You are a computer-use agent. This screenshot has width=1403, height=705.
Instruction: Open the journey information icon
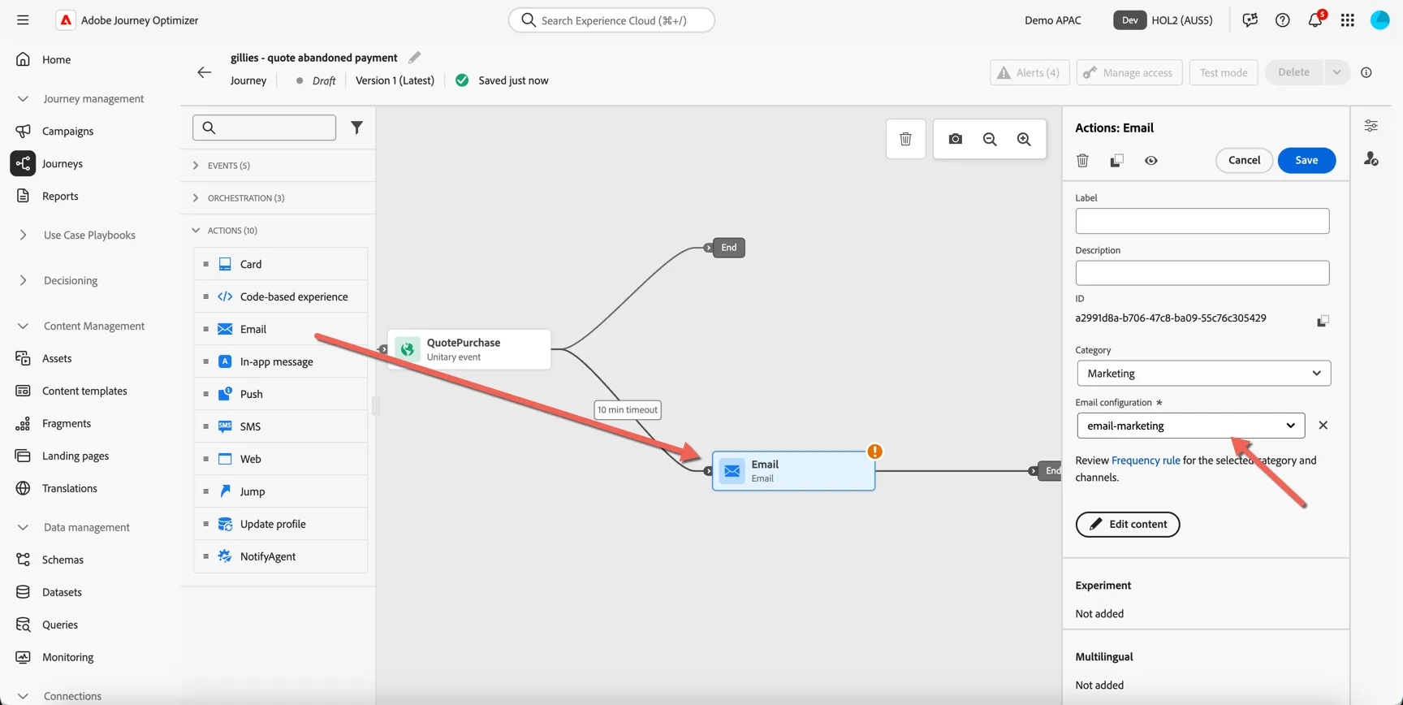click(x=1366, y=72)
